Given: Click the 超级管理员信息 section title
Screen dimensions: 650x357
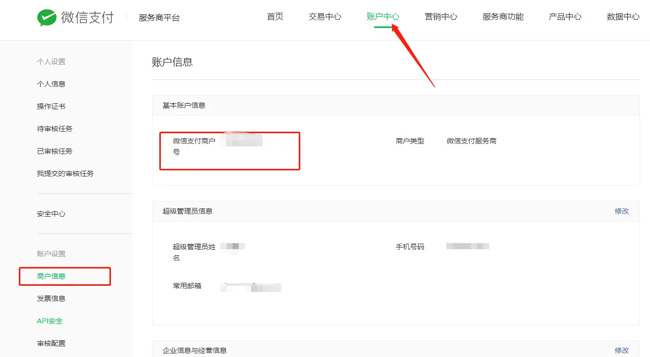Looking at the screenshot, I should (187, 211).
